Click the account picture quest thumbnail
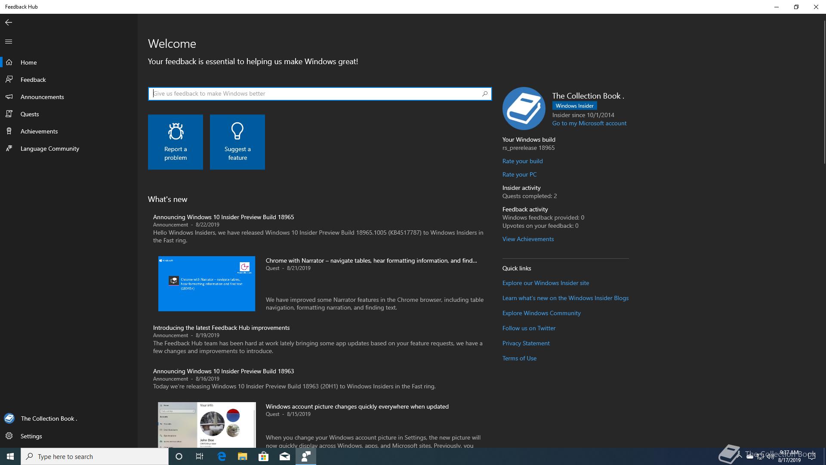The height and width of the screenshot is (465, 826). pos(206,425)
